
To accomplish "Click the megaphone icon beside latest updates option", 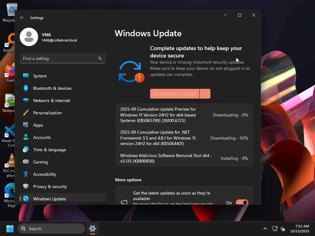I will (124, 202).
